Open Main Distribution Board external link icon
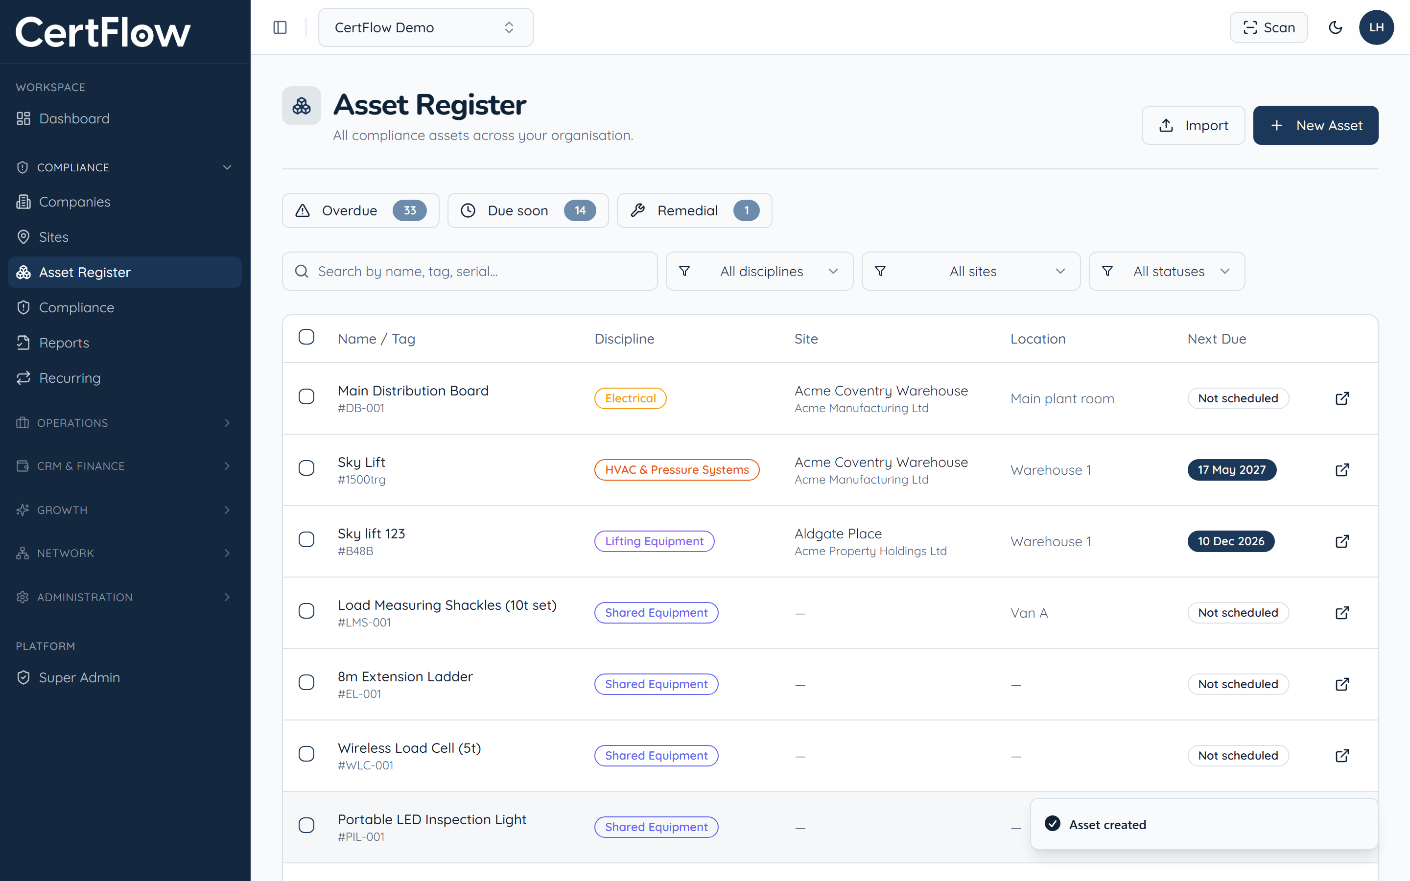This screenshot has height=881, width=1410. point(1342,398)
